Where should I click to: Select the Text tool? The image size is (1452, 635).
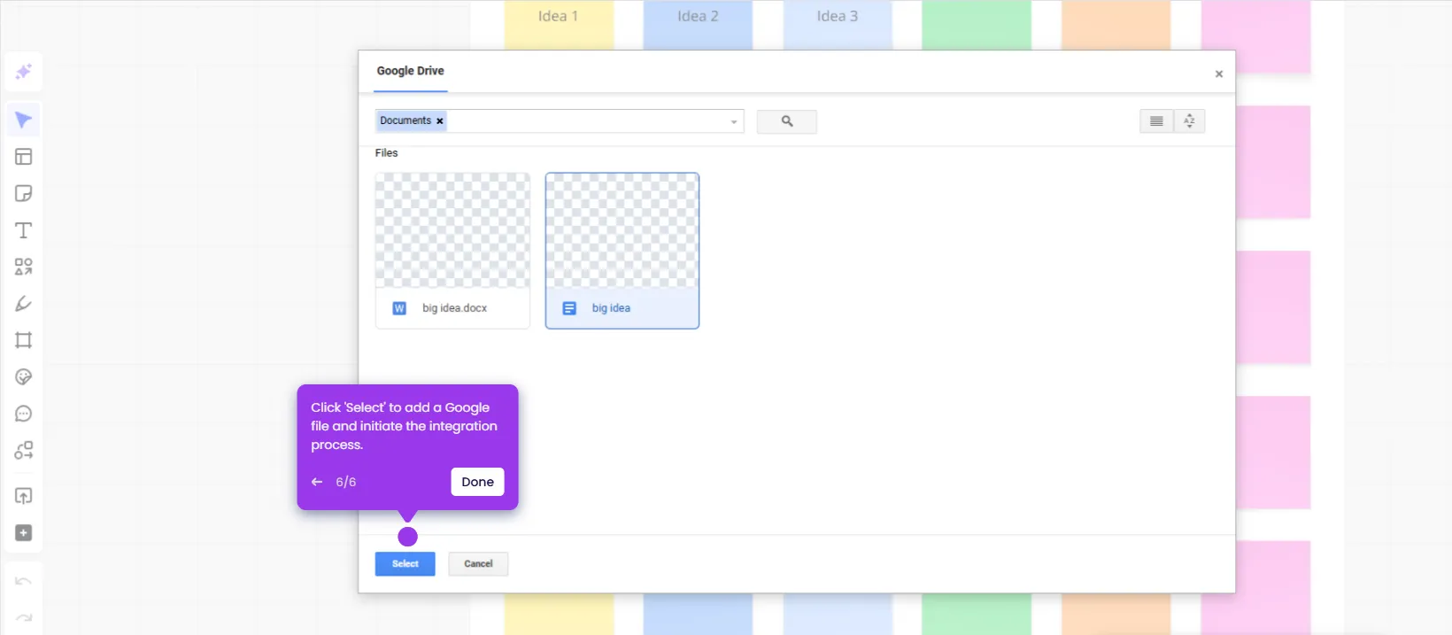pos(24,230)
